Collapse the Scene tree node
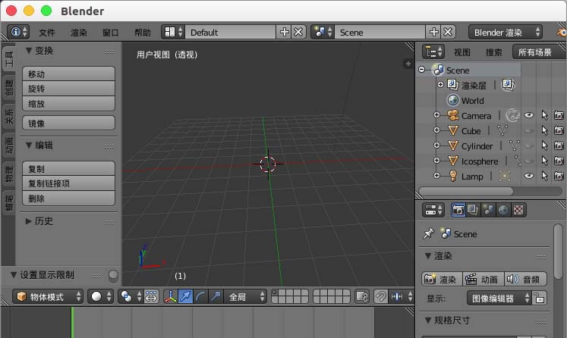Screen dimensions: 567x338 pos(421,69)
